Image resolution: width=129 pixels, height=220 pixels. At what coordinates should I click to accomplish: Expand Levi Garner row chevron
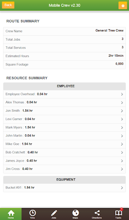pos(122,119)
